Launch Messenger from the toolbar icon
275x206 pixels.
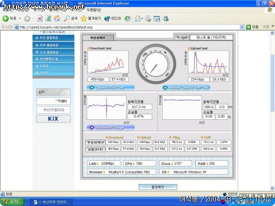[166, 19]
